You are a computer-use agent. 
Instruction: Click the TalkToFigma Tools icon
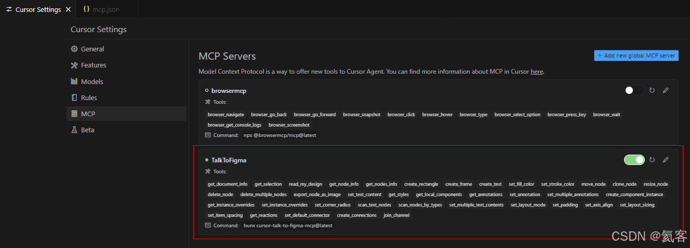208,171
